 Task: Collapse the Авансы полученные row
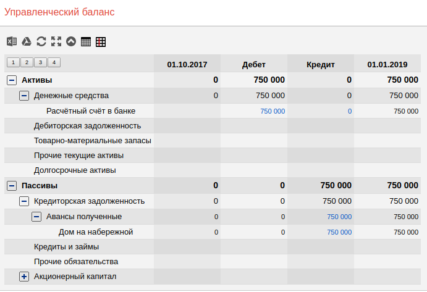(x=36, y=217)
